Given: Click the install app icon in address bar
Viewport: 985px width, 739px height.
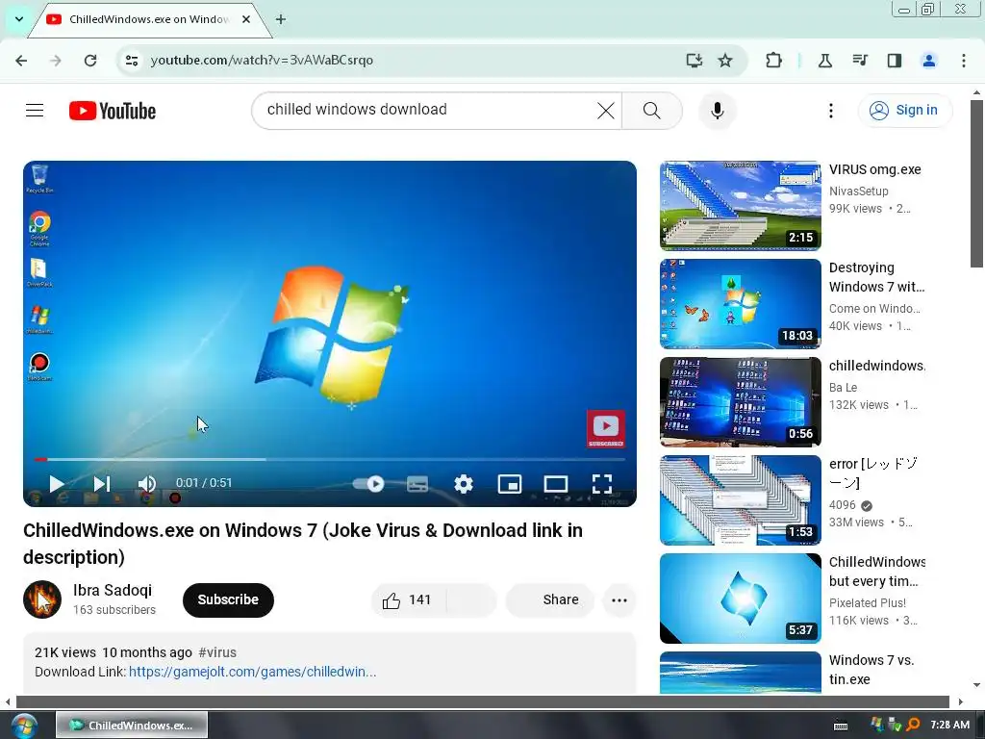Looking at the screenshot, I should [x=694, y=61].
